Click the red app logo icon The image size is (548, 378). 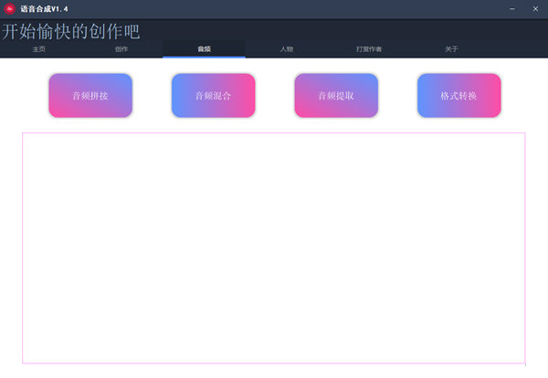click(9, 9)
